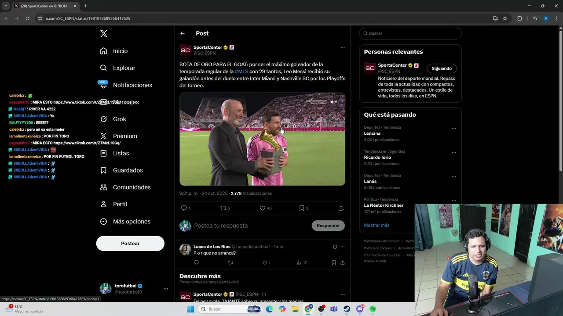The height and width of the screenshot is (316, 563).
Task: Open Condiciones de Servicio link
Action: (x=381, y=241)
